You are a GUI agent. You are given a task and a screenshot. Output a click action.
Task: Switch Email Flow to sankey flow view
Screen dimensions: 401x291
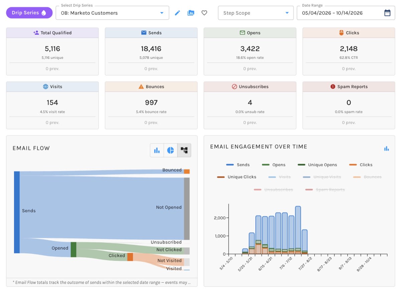[184, 150]
